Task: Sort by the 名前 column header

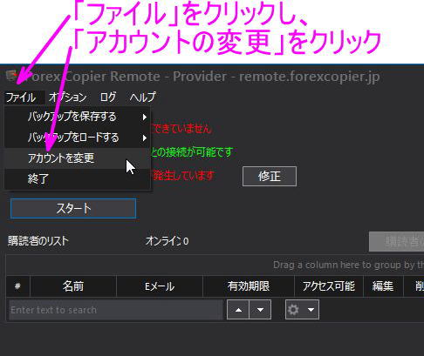Action: (x=73, y=286)
